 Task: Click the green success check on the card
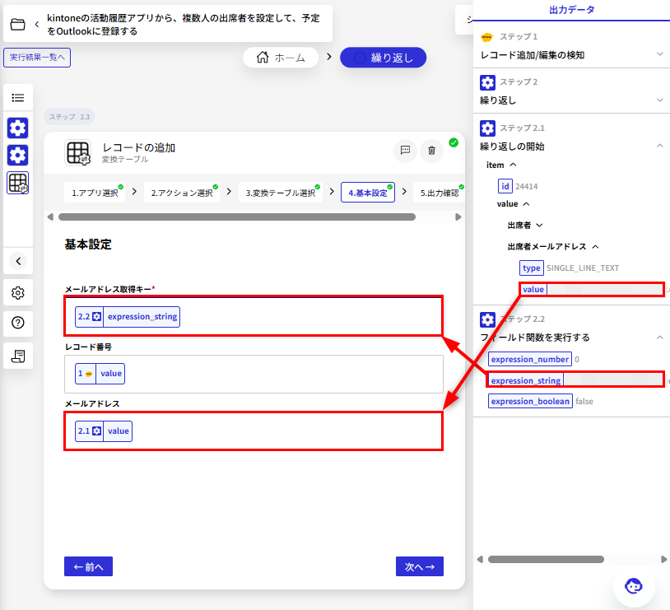tap(453, 142)
